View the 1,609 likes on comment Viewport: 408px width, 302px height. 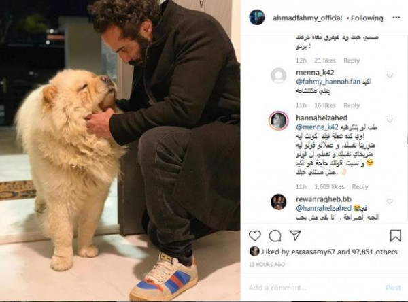(329, 187)
